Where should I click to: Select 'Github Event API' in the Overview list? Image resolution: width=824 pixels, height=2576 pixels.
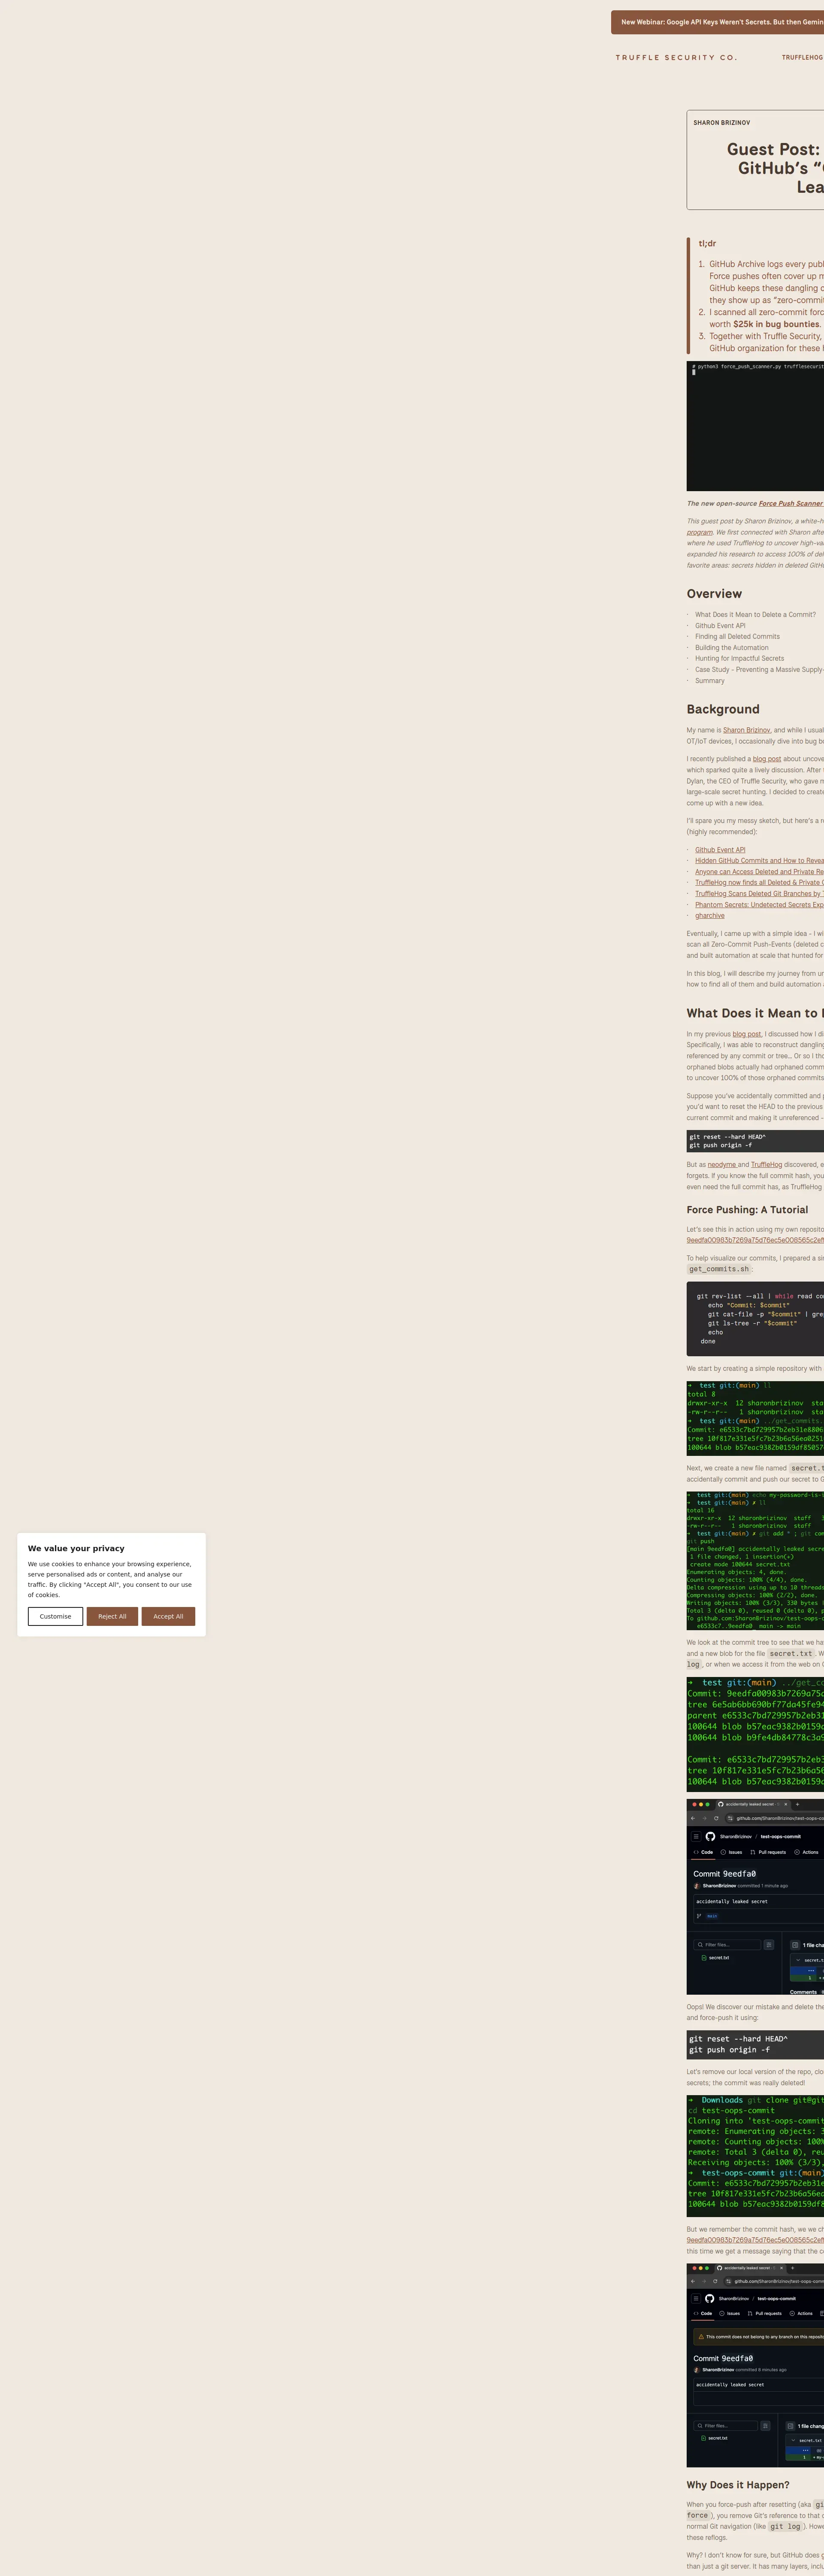tap(720, 626)
